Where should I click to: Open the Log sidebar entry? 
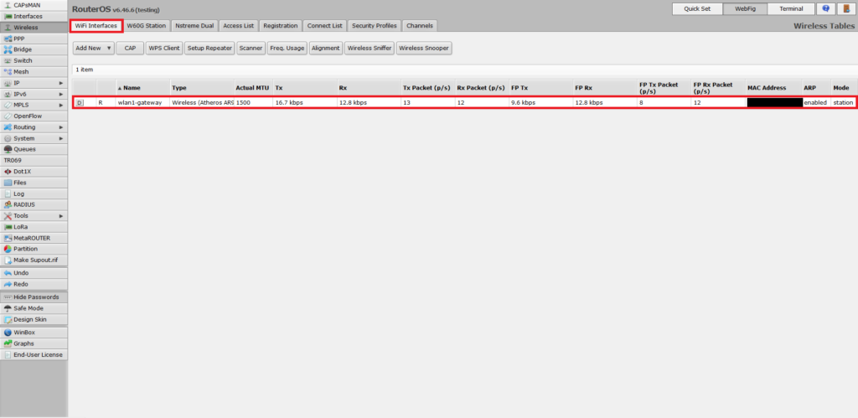pos(34,194)
